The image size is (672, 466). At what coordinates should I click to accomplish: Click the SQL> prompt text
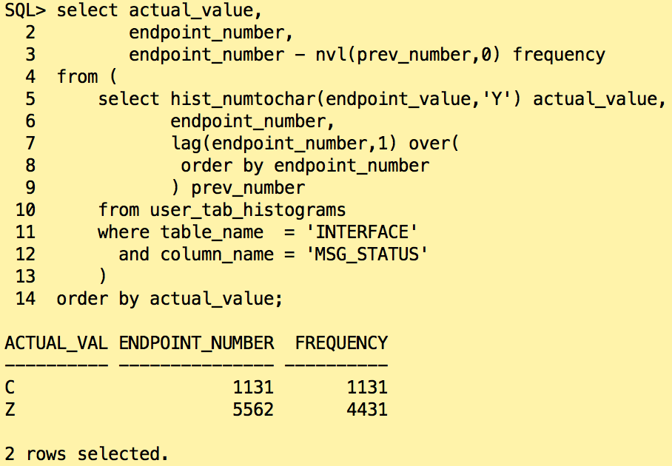tap(25, 10)
